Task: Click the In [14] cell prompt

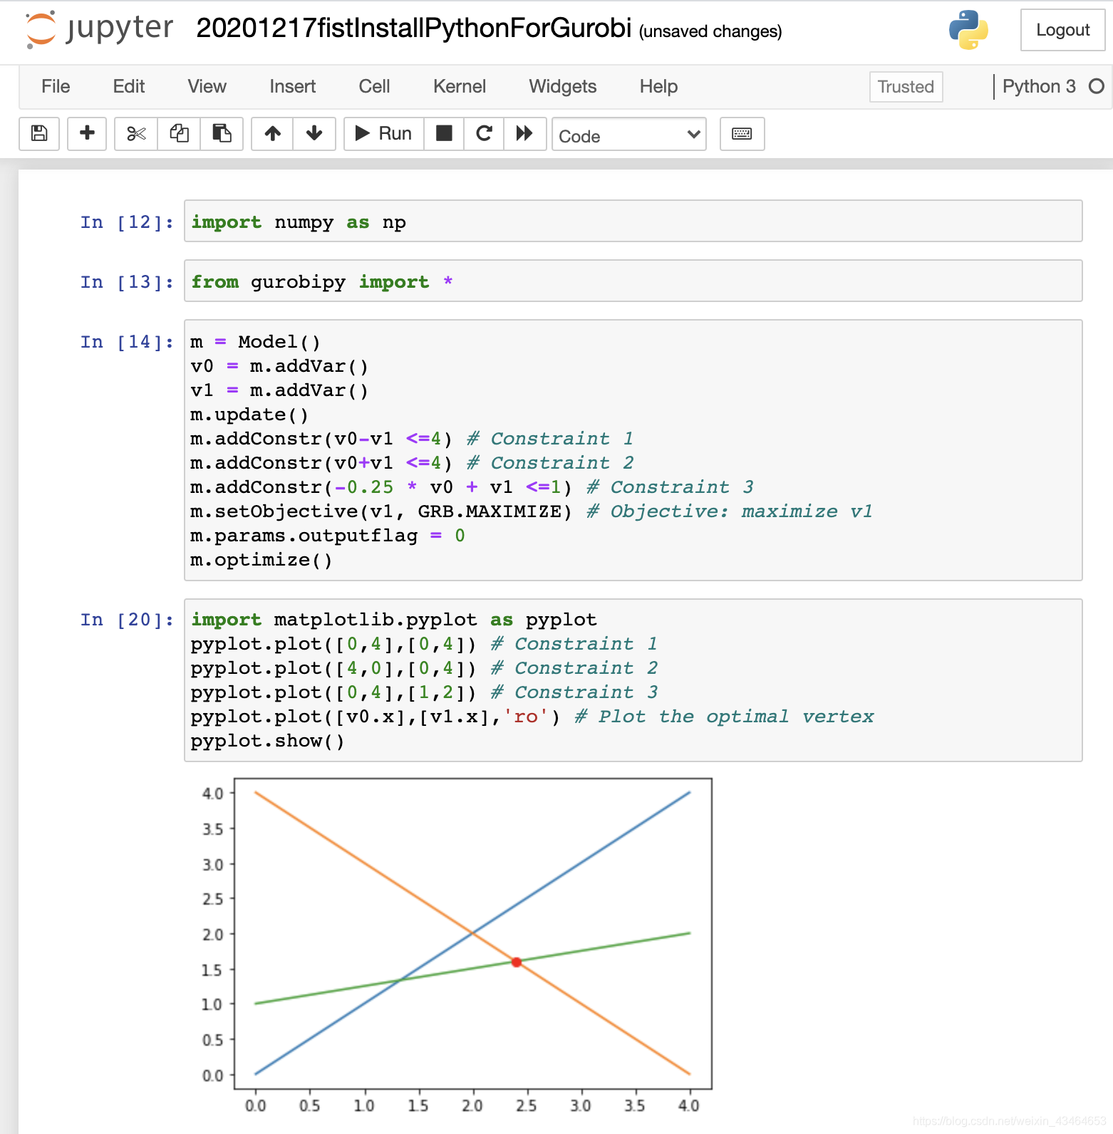Action: pyautogui.click(x=127, y=342)
